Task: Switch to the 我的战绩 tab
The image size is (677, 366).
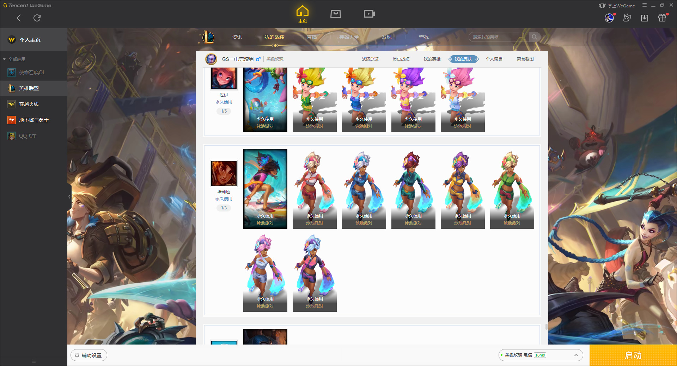Action: click(274, 37)
